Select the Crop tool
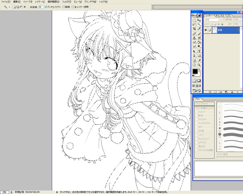 tap(194, 29)
